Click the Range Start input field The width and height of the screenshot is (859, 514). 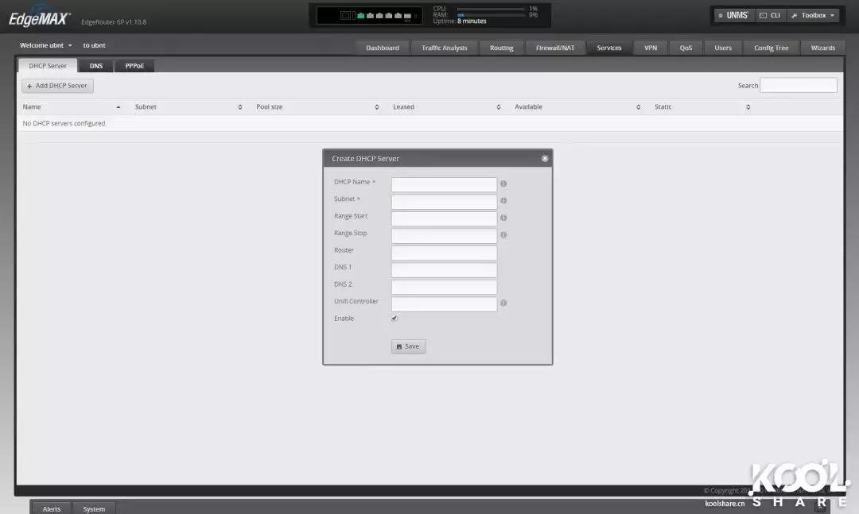pos(444,218)
